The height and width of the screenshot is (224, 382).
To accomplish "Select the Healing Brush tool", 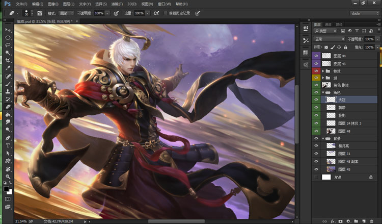I will pos(8,77).
